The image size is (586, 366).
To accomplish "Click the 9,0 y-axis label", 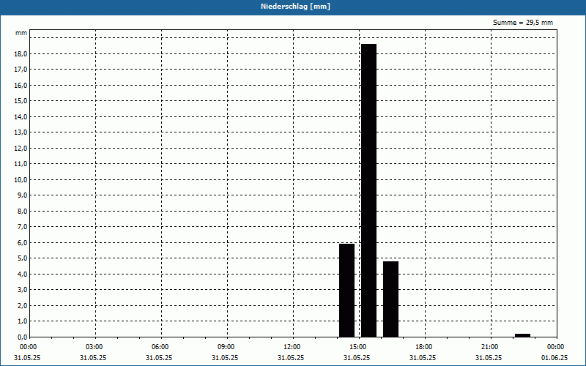I will pyautogui.click(x=22, y=195).
